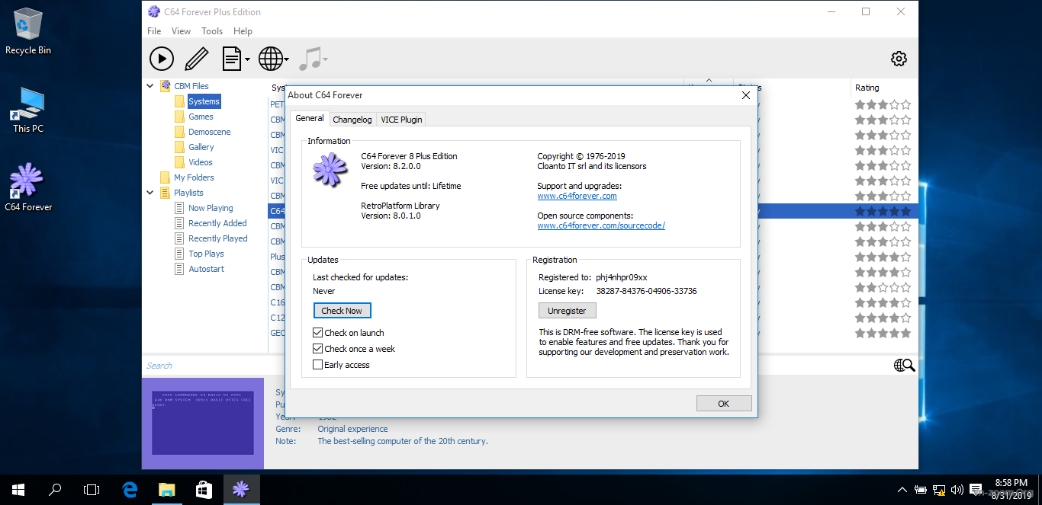Image resolution: width=1042 pixels, height=505 pixels.
Task: Uncheck the Check once a week option
Action: click(x=318, y=349)
